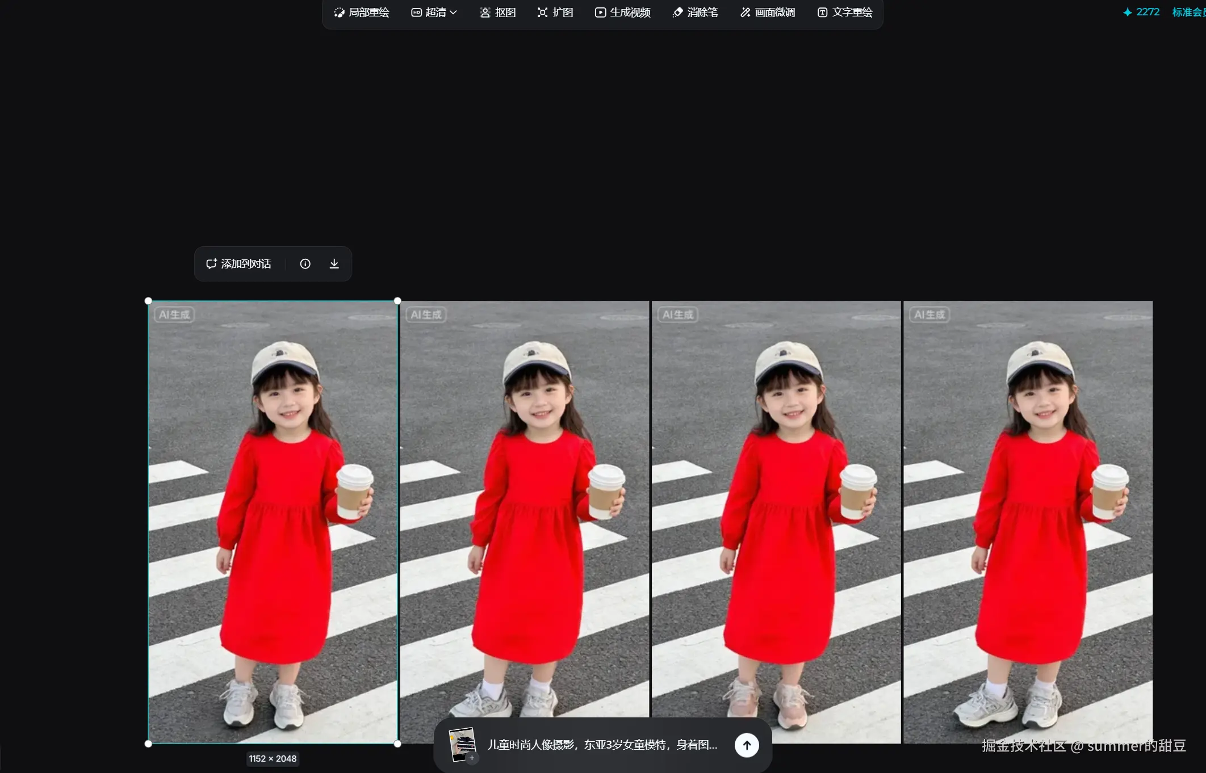Click the prompt text input field
The image size is (1206, 773).
(602, 745)
